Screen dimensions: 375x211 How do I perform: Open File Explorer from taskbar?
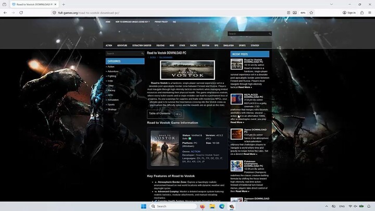point(212,206)
